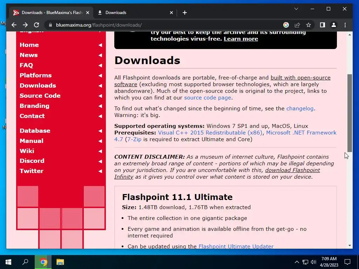Screen dimensions: 359x269
Task: Click the arrow beside FAQ
Action: click(100, 65)
